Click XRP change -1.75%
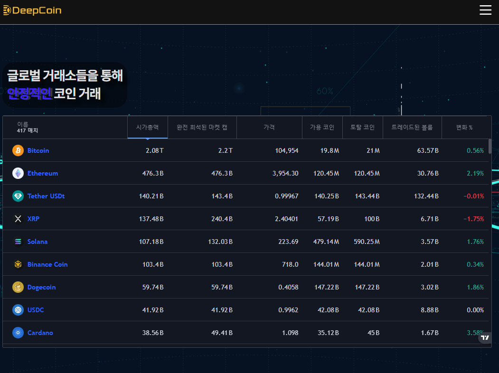Screen dimensions: 499x373 (473, 219)
